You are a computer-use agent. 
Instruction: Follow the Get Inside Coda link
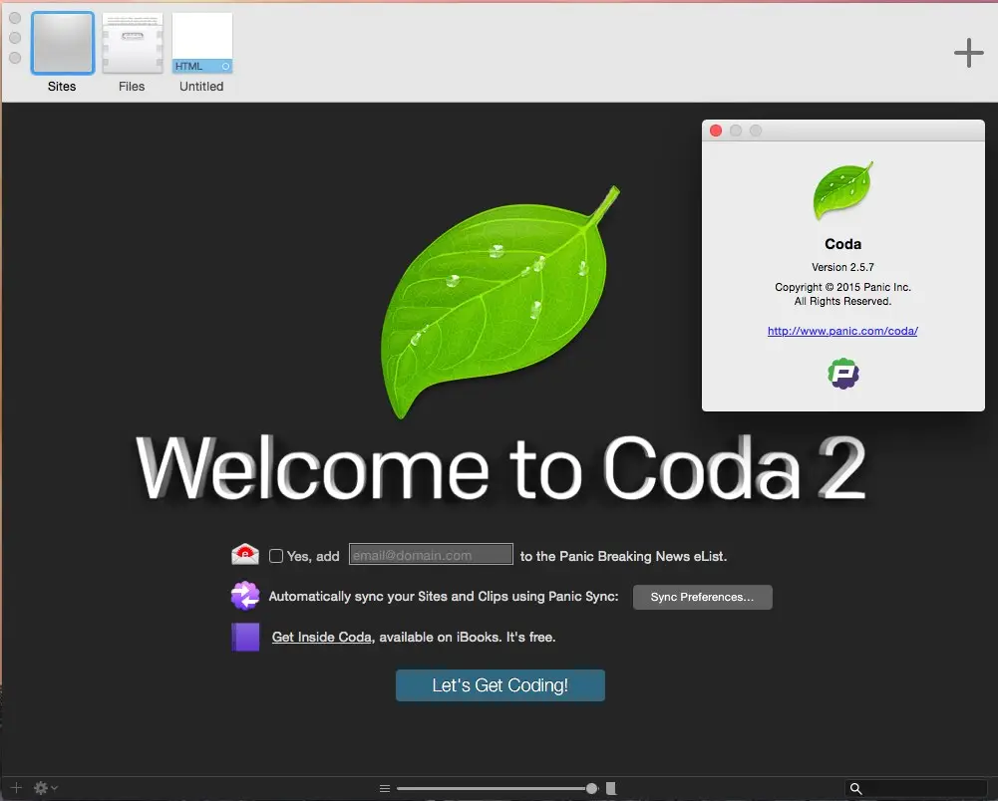[x=321, y=637]
